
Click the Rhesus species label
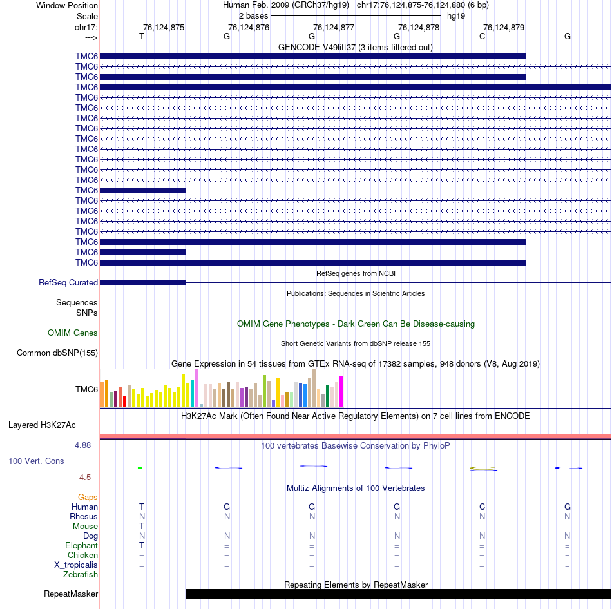pos(84,516)
